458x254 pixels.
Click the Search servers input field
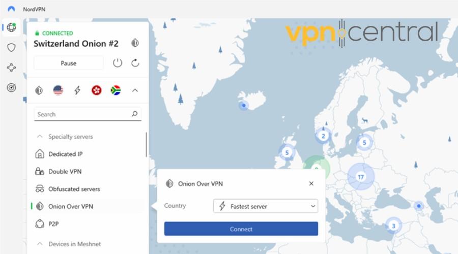[88, 114]
